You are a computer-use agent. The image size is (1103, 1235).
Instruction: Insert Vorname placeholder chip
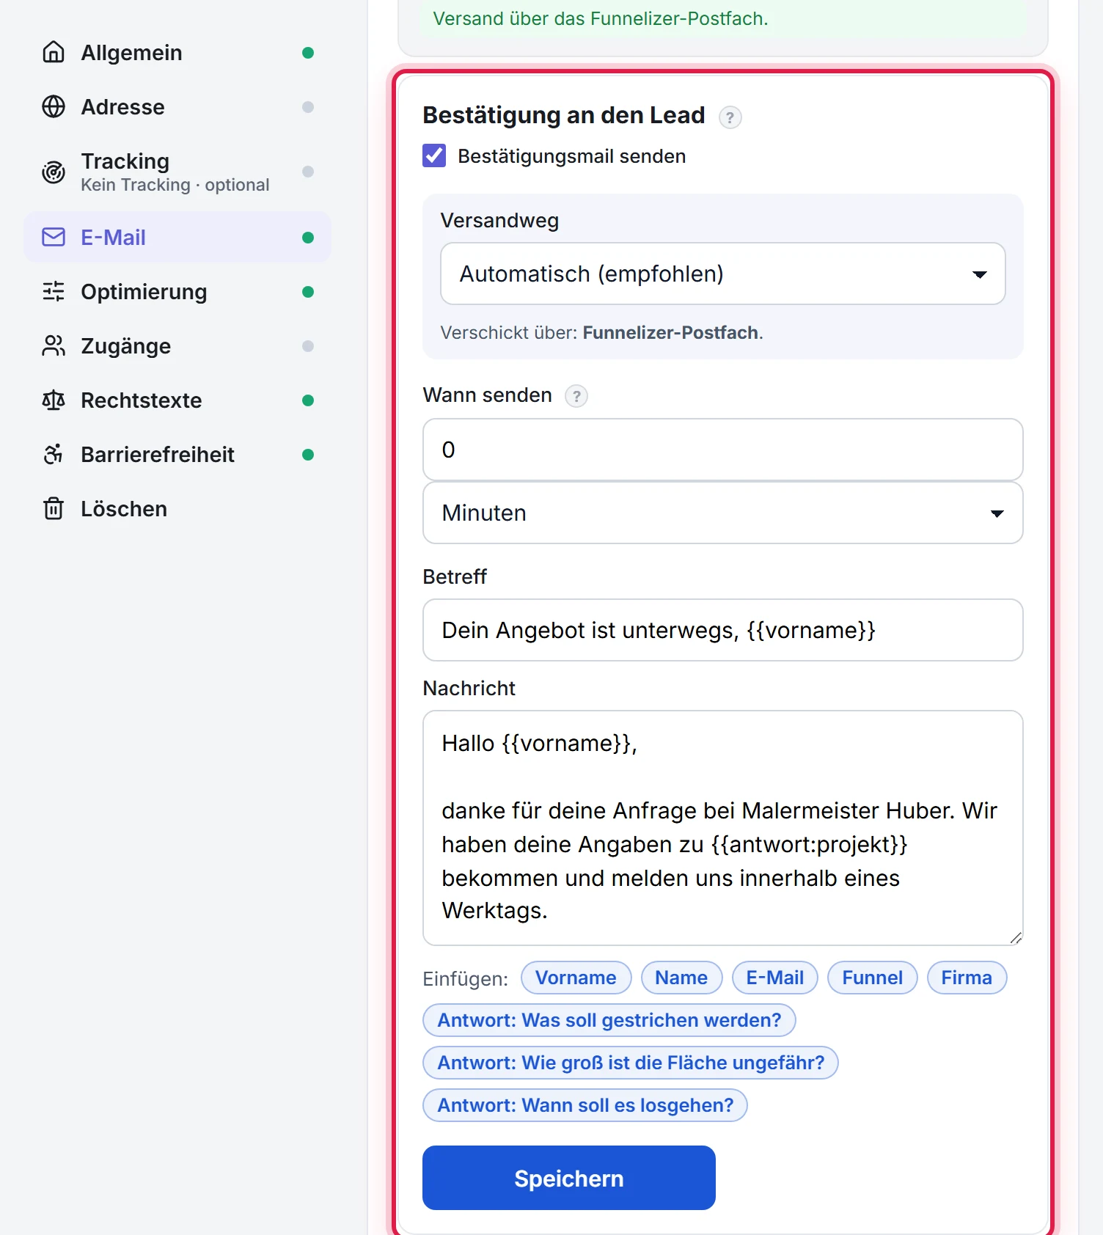[576, 978]
